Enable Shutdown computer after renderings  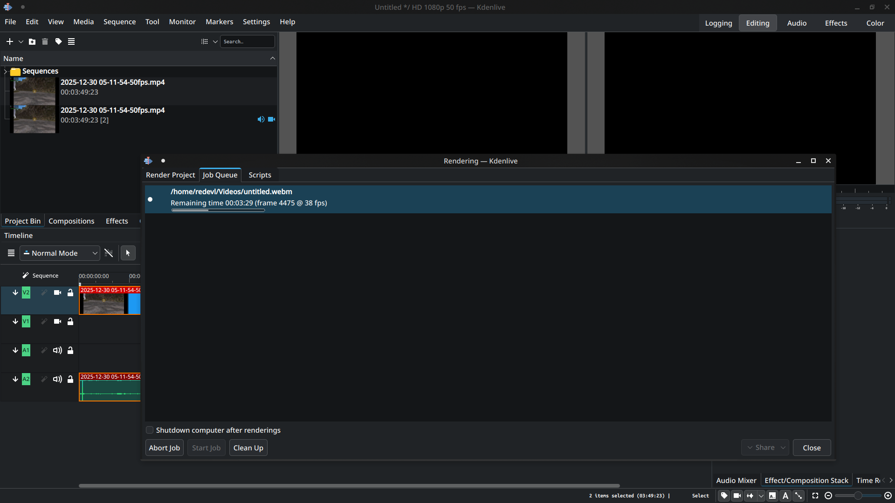point(150,430)
